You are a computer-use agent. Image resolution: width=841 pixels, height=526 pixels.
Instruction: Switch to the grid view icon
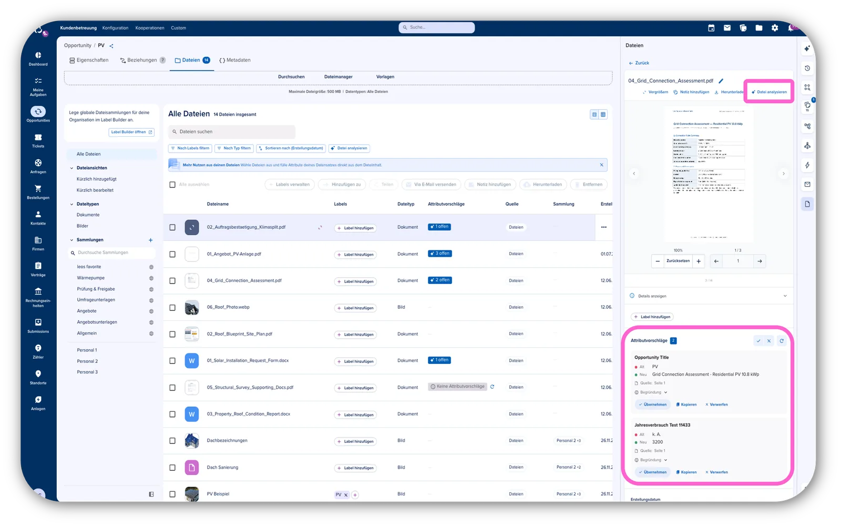(603, 114)
